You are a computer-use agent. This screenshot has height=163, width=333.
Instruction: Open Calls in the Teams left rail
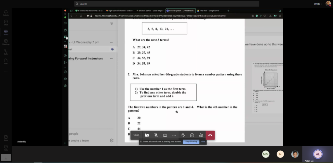[6, 52]
